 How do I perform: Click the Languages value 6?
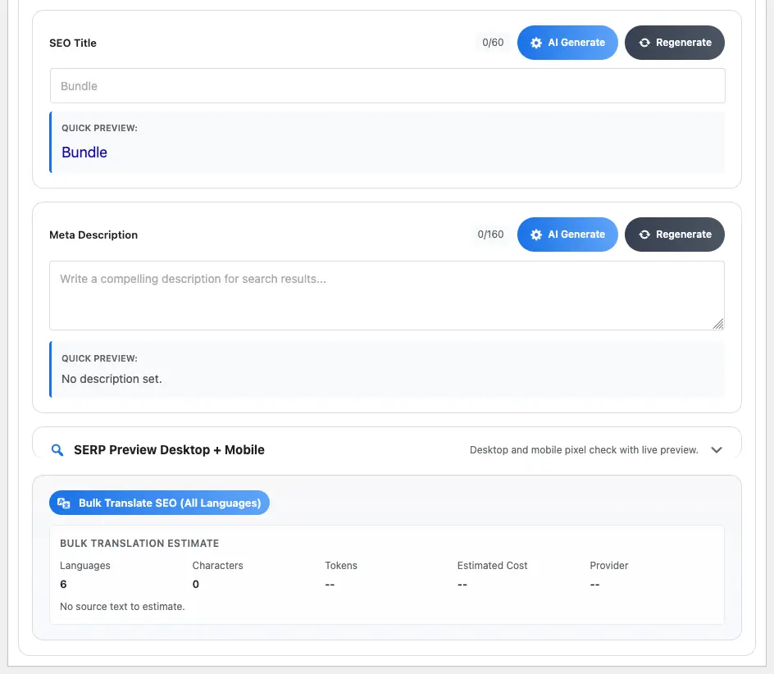click(x=63, y=584)
